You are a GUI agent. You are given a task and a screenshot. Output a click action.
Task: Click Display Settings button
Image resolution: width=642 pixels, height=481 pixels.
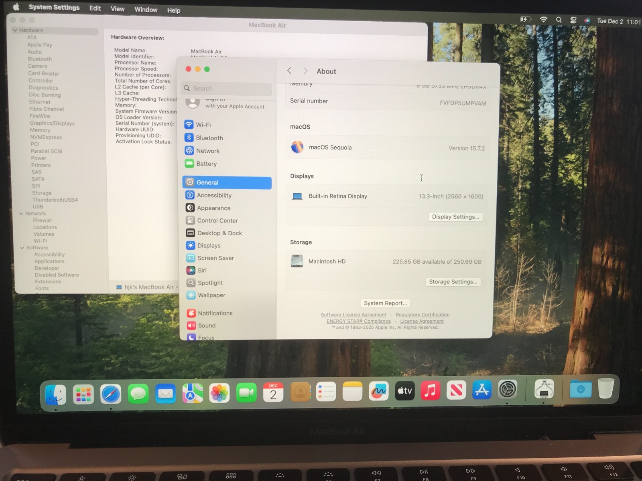click(455, 217)
